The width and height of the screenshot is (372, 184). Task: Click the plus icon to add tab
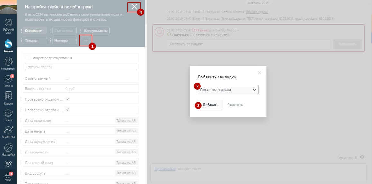pos(86,41)
